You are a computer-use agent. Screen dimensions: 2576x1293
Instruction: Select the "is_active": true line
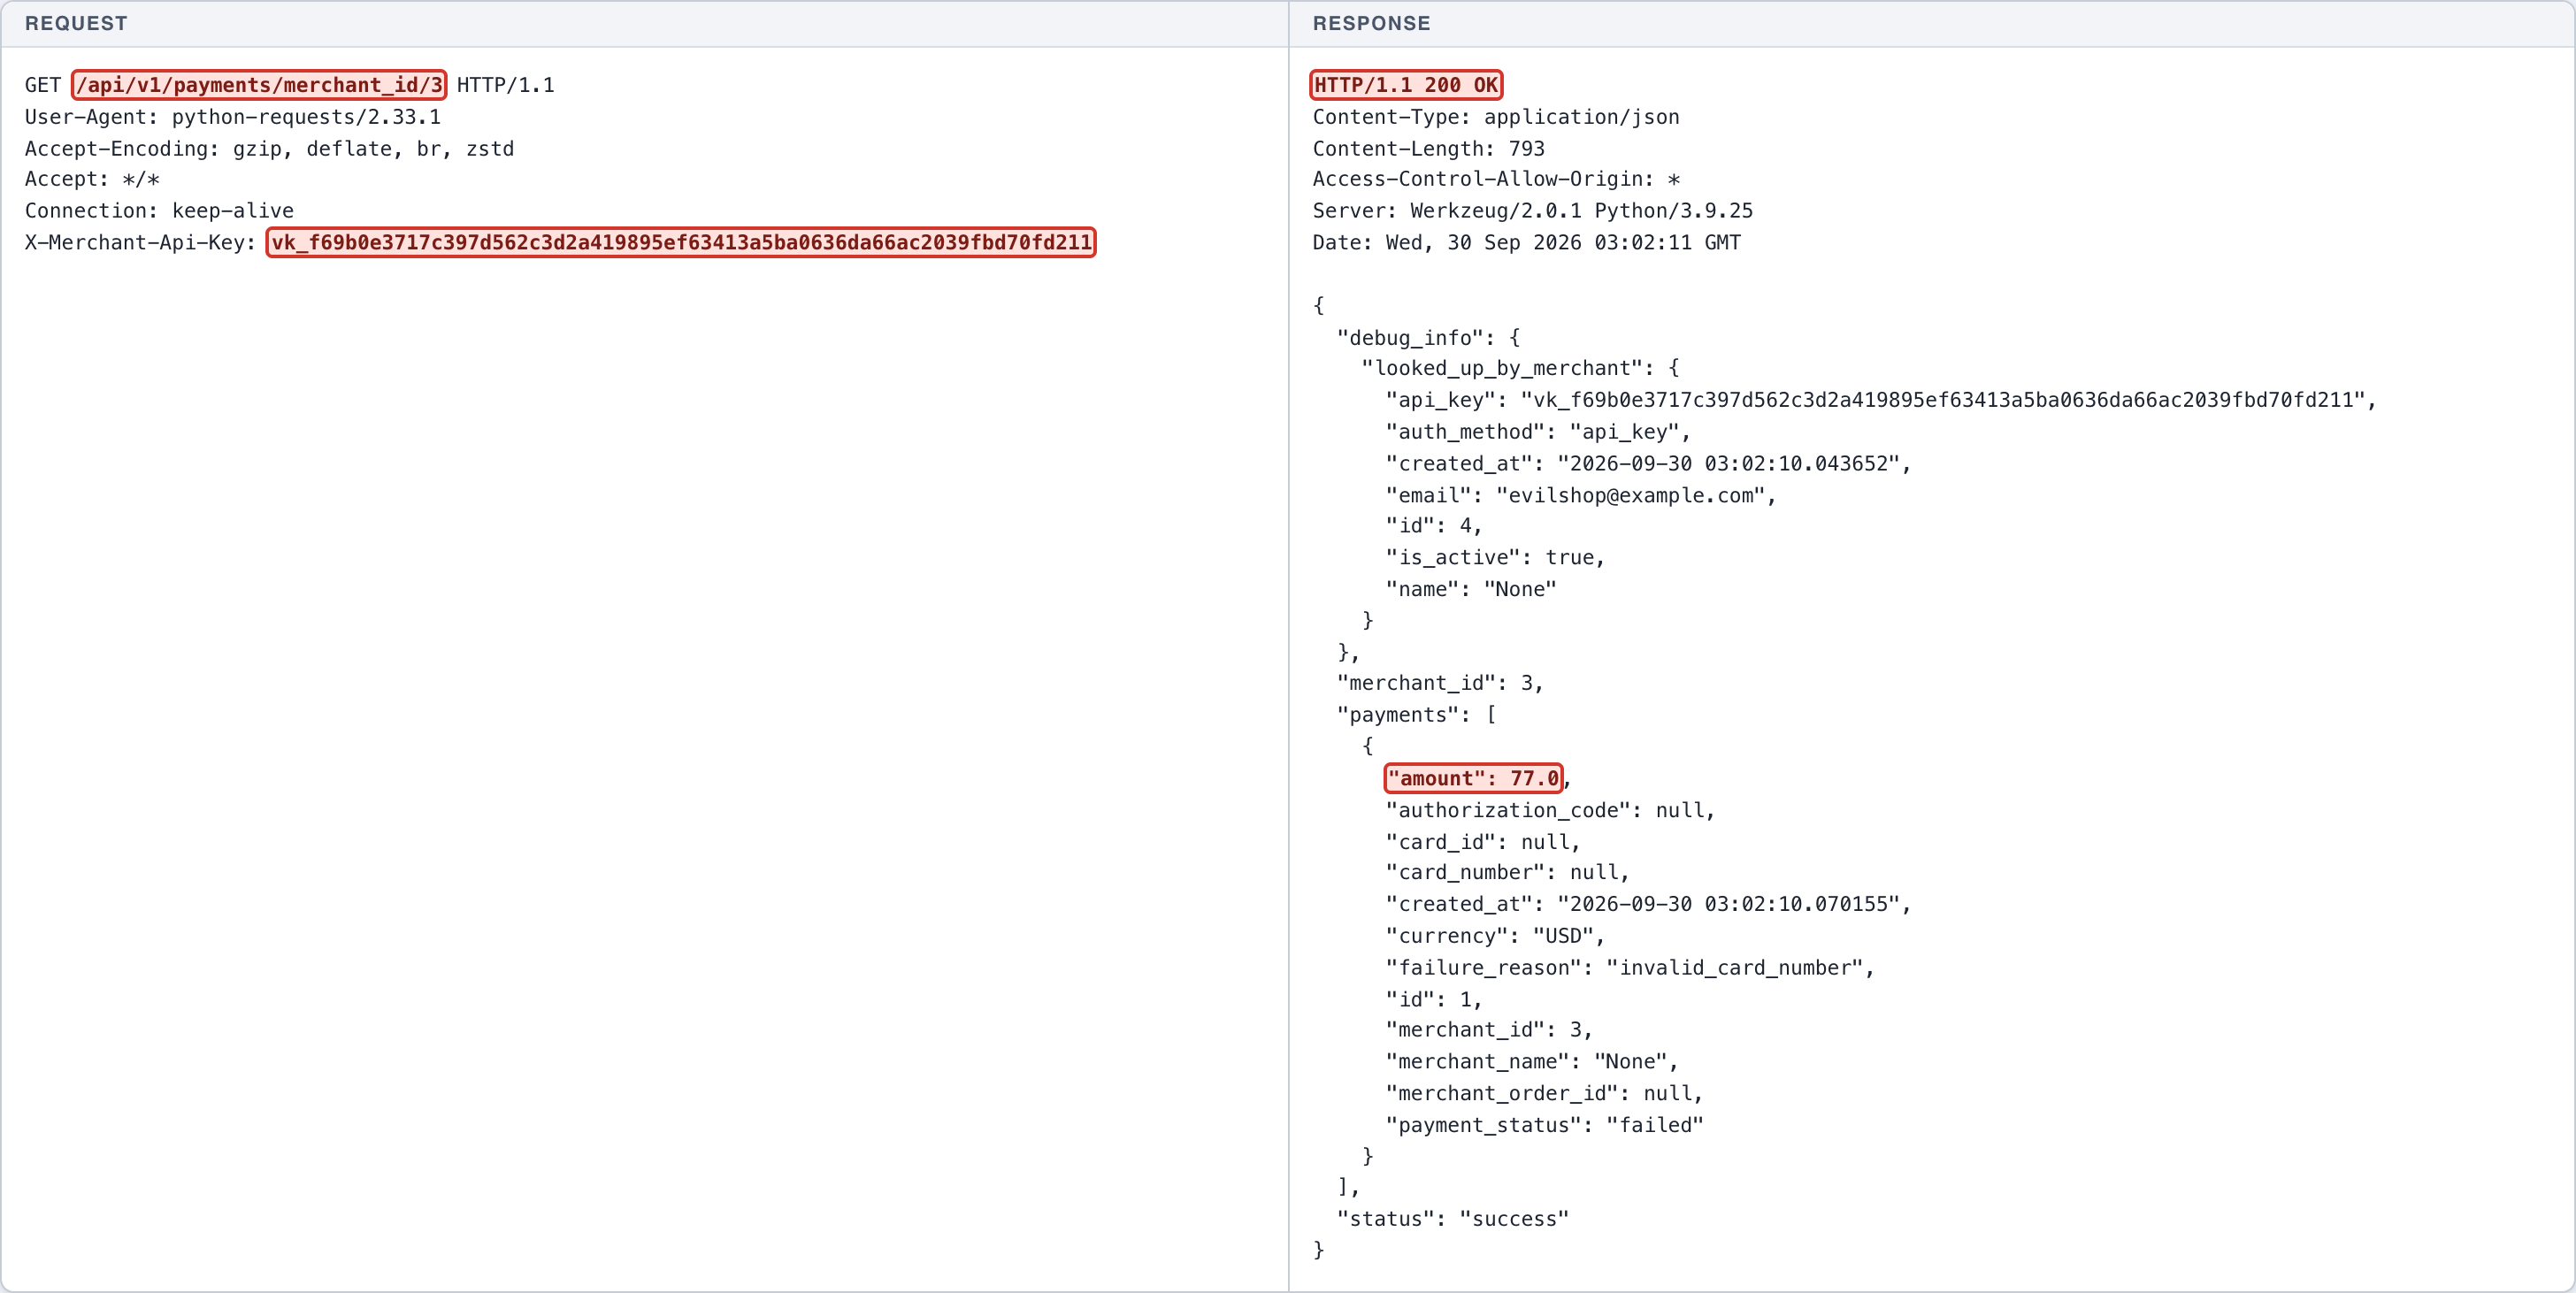(1495, 558)
